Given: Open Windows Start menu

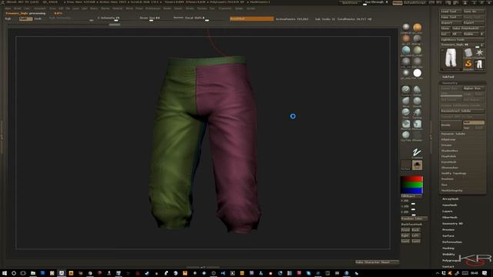Looking at the screenshot, I should (x=5, y=273).
